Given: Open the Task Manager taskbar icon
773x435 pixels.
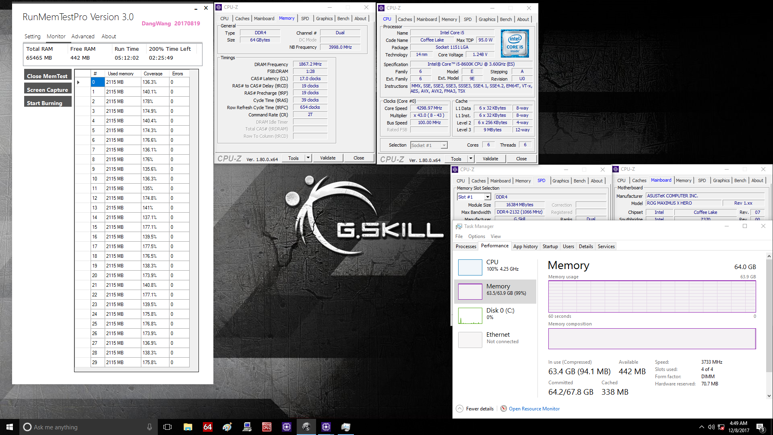Looking at the screenshot, I should pyautogui.click(x=345, y=427).
